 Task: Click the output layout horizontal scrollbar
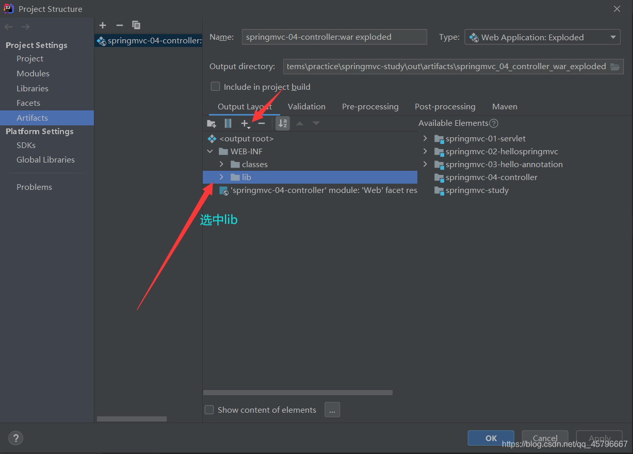point(298,393)
